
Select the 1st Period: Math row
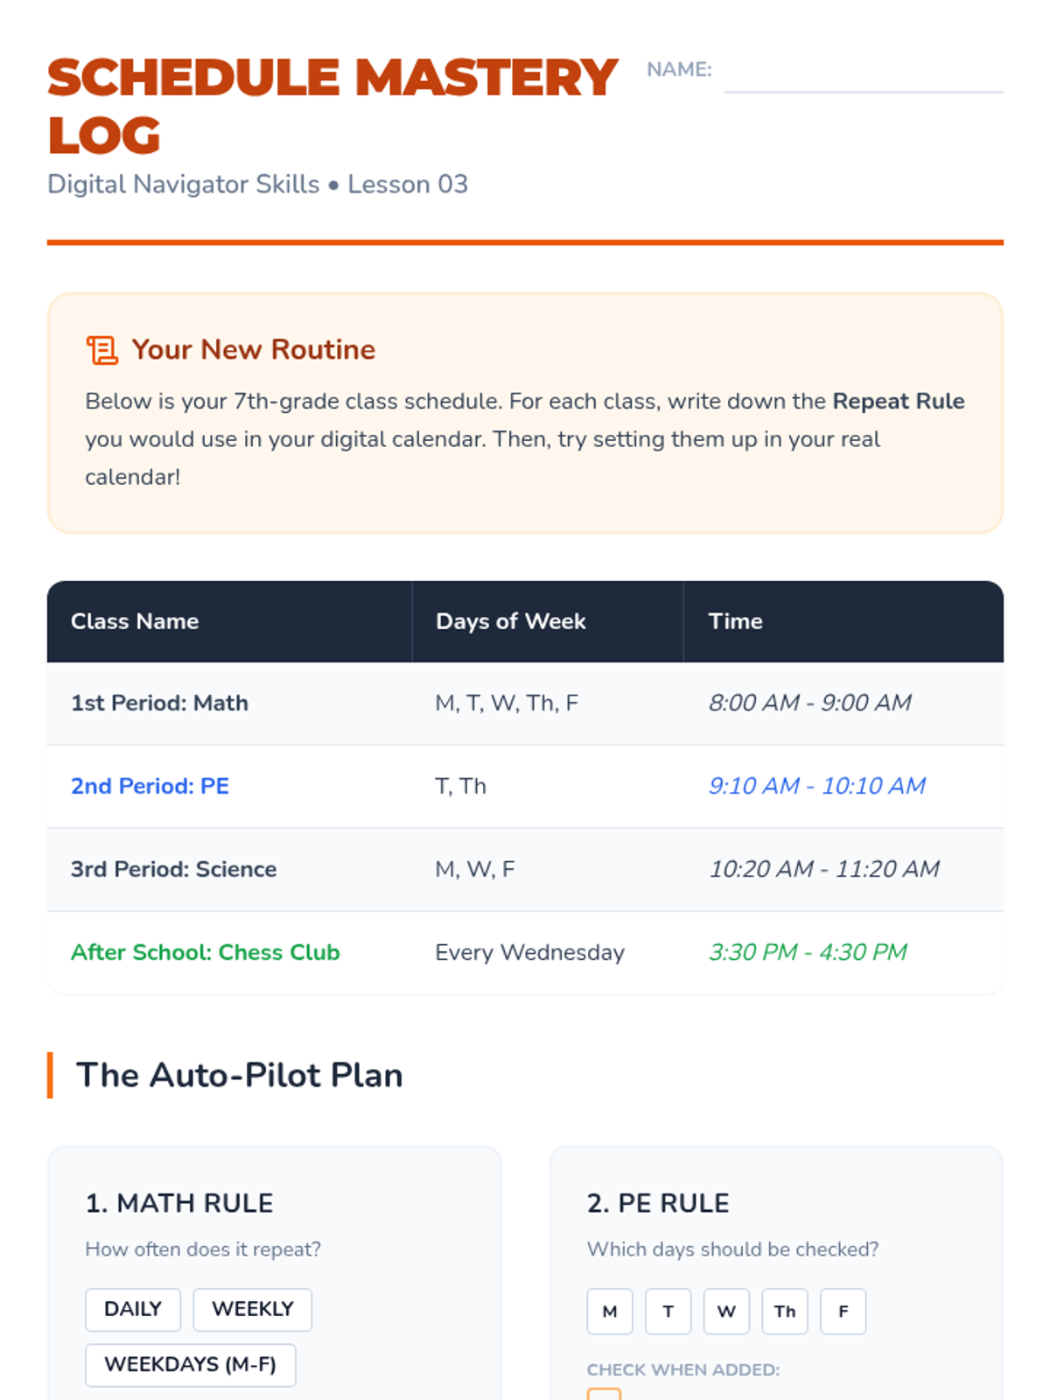[x=159, y=703]
